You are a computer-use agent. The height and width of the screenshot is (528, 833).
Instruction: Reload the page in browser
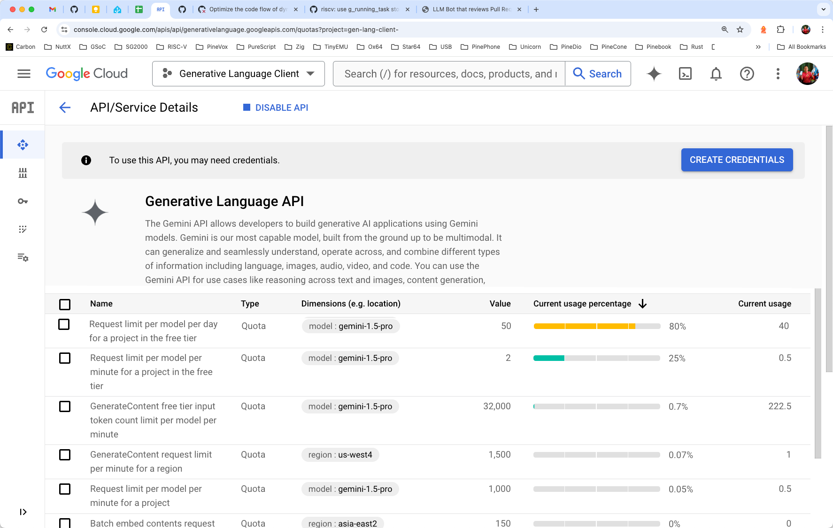tap(44, 30)
